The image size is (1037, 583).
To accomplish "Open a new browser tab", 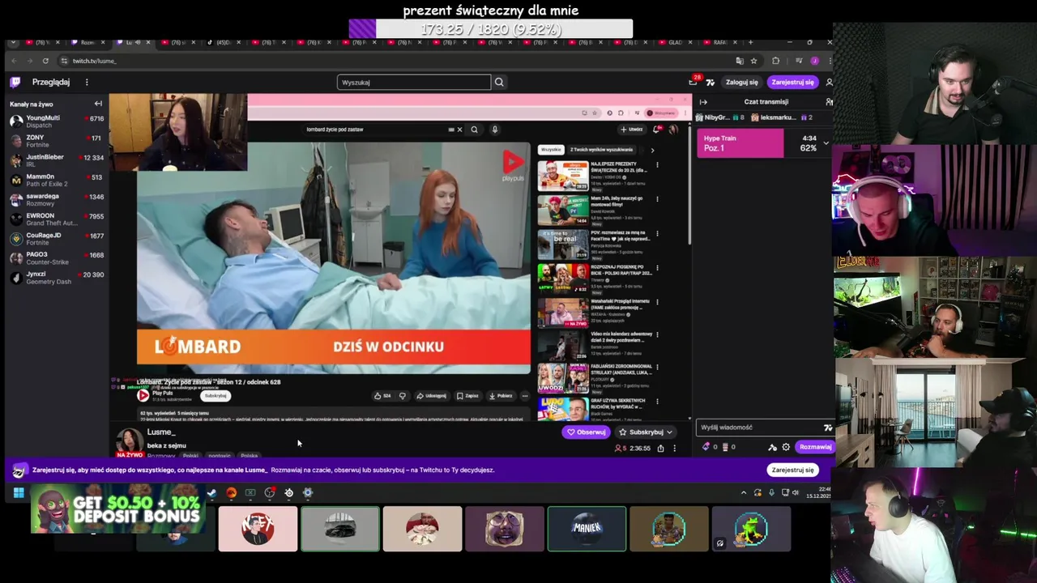I will 750,42.
